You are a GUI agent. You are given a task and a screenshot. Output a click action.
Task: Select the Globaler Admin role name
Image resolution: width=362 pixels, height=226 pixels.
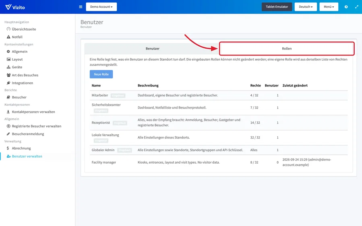103,150
